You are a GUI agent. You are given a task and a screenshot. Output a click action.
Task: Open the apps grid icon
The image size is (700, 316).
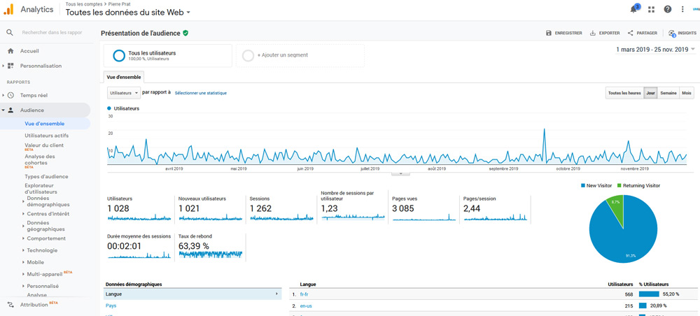click(651, 9)
